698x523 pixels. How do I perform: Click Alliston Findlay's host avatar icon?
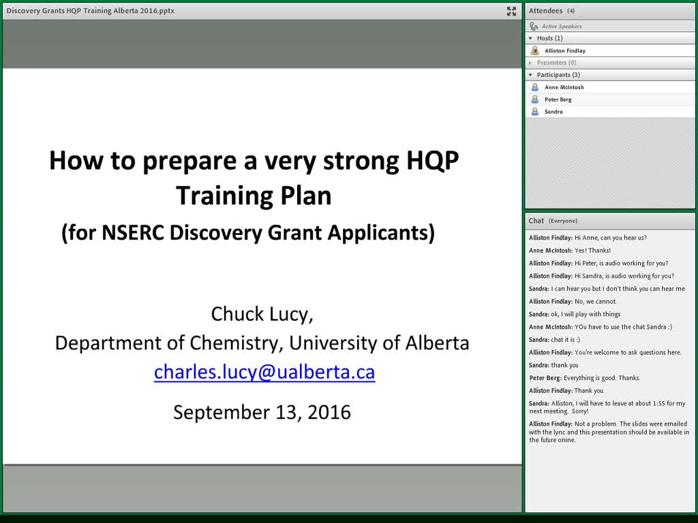pos(534,50)
